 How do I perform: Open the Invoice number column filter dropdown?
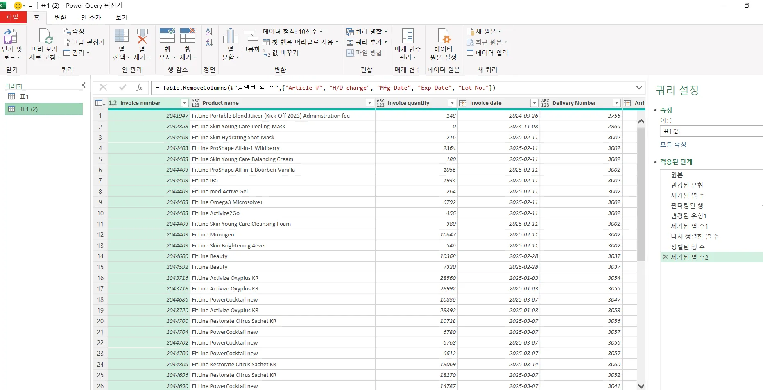point(185,103)
